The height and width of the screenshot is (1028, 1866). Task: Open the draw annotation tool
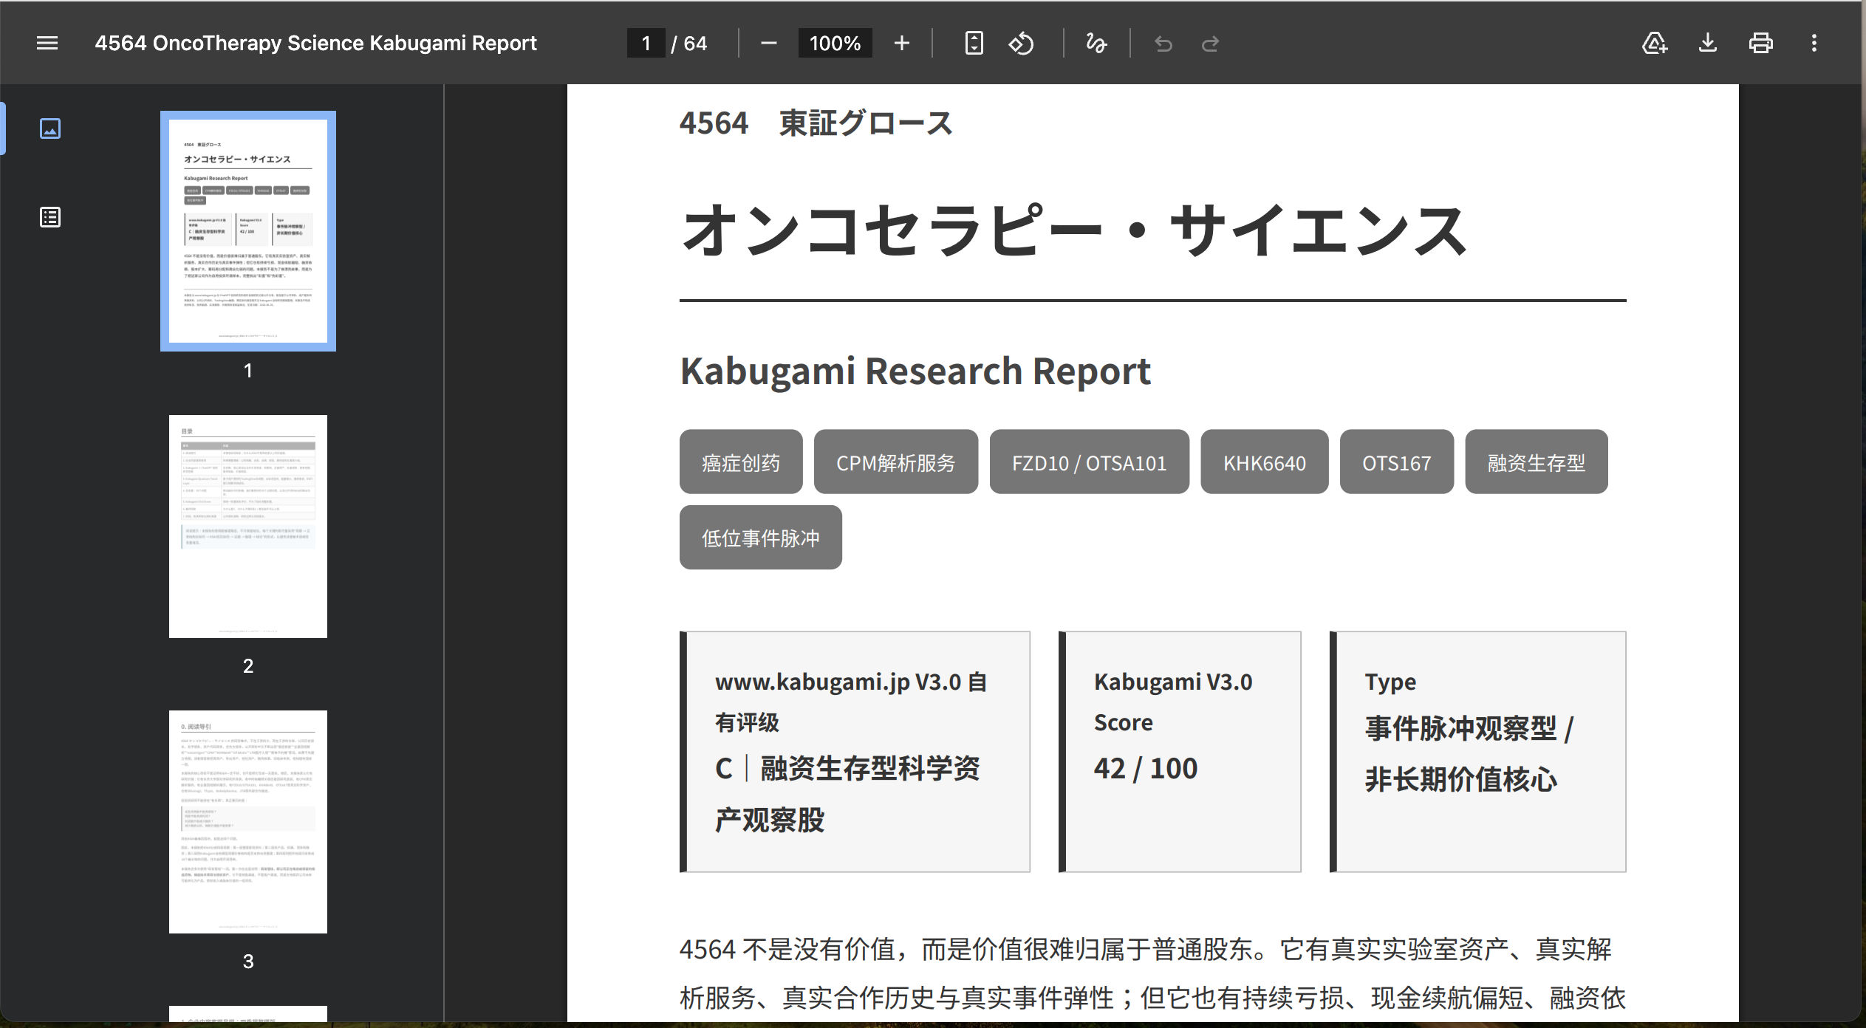point(1096,43)
